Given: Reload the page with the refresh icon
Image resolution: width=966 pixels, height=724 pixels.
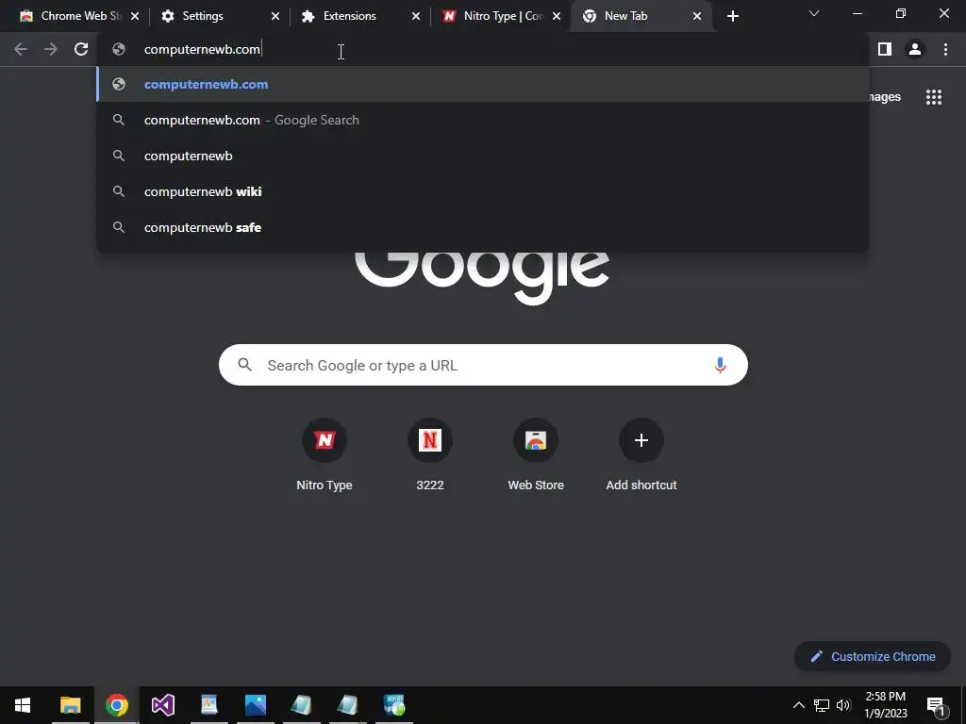Looking at the screenshot, I should tap(81, 49).
